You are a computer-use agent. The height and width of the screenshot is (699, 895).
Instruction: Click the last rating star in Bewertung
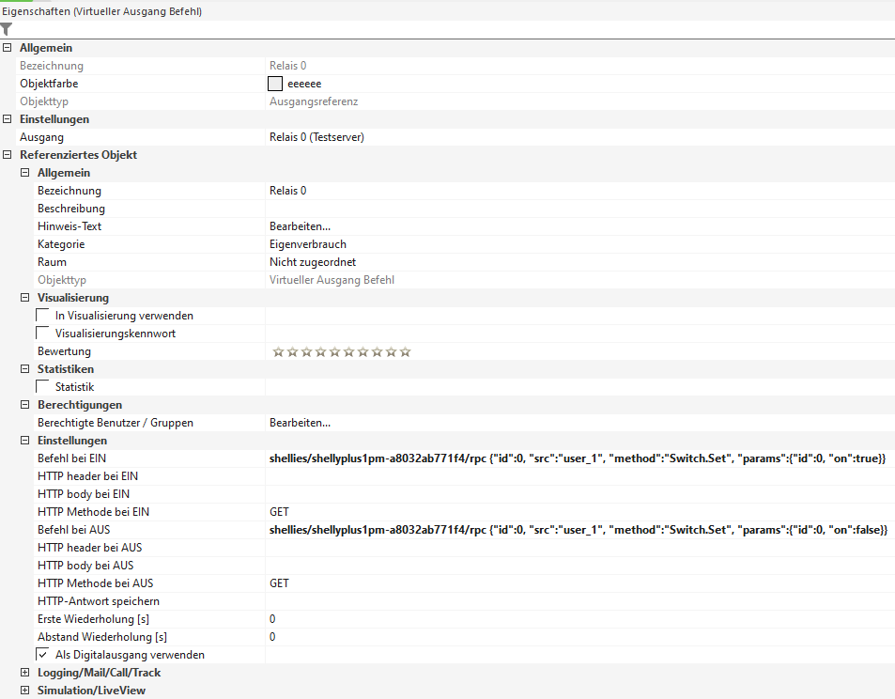405,351
